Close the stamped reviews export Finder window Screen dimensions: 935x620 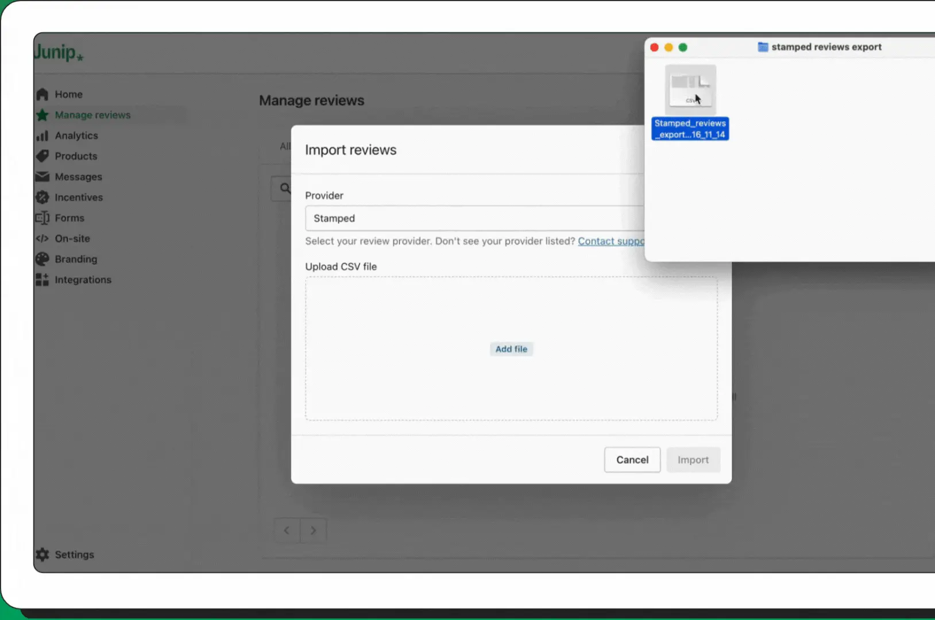pyautogui.click(x=654, y=47)
